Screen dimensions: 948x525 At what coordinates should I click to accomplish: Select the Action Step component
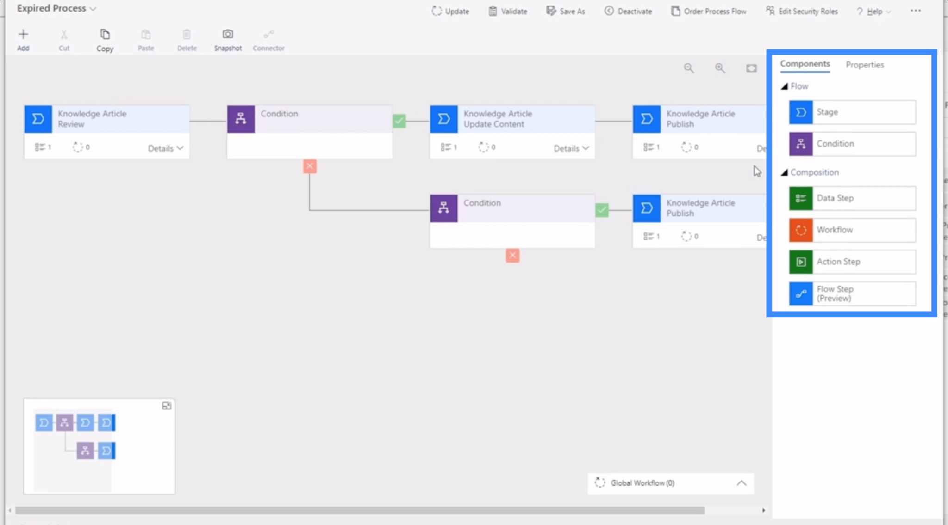(852, 262)
